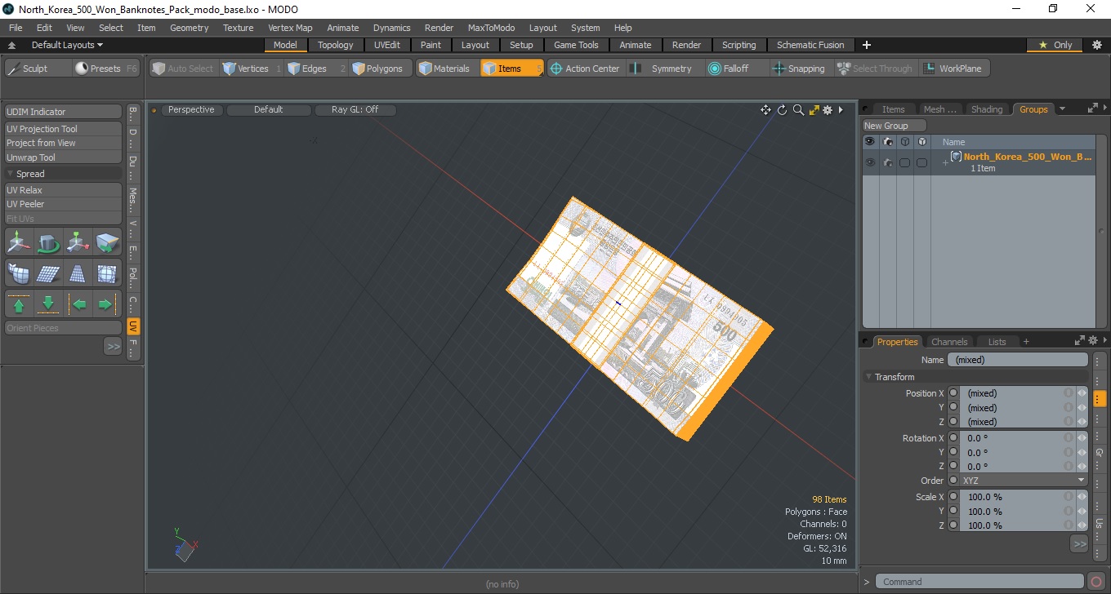The width and height of the screenshot is (1111, 594).
Task: Click the New Group button
Action: coord(895,126)
